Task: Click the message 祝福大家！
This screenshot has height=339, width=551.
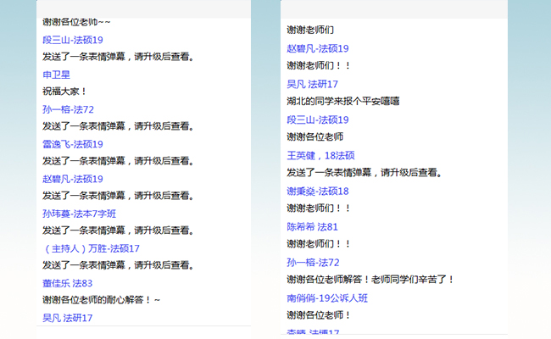Action: (64, 92)
